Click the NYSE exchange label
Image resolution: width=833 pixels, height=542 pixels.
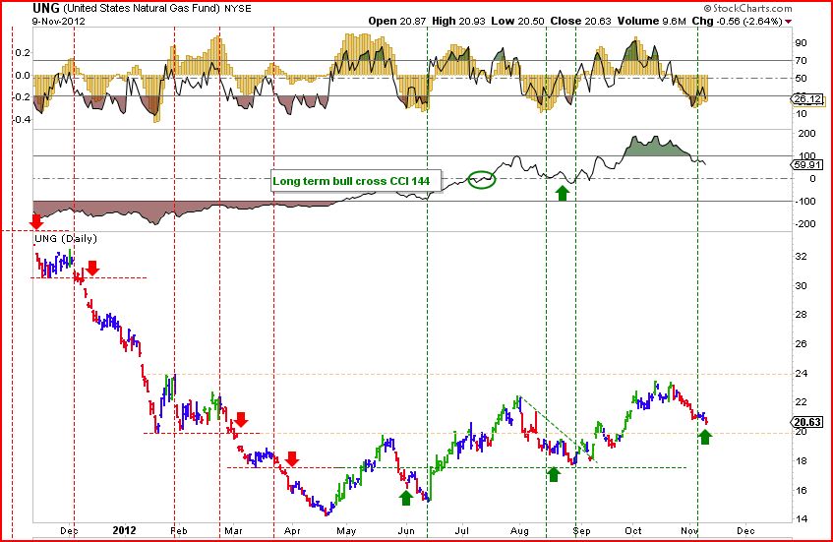(238, 9)
